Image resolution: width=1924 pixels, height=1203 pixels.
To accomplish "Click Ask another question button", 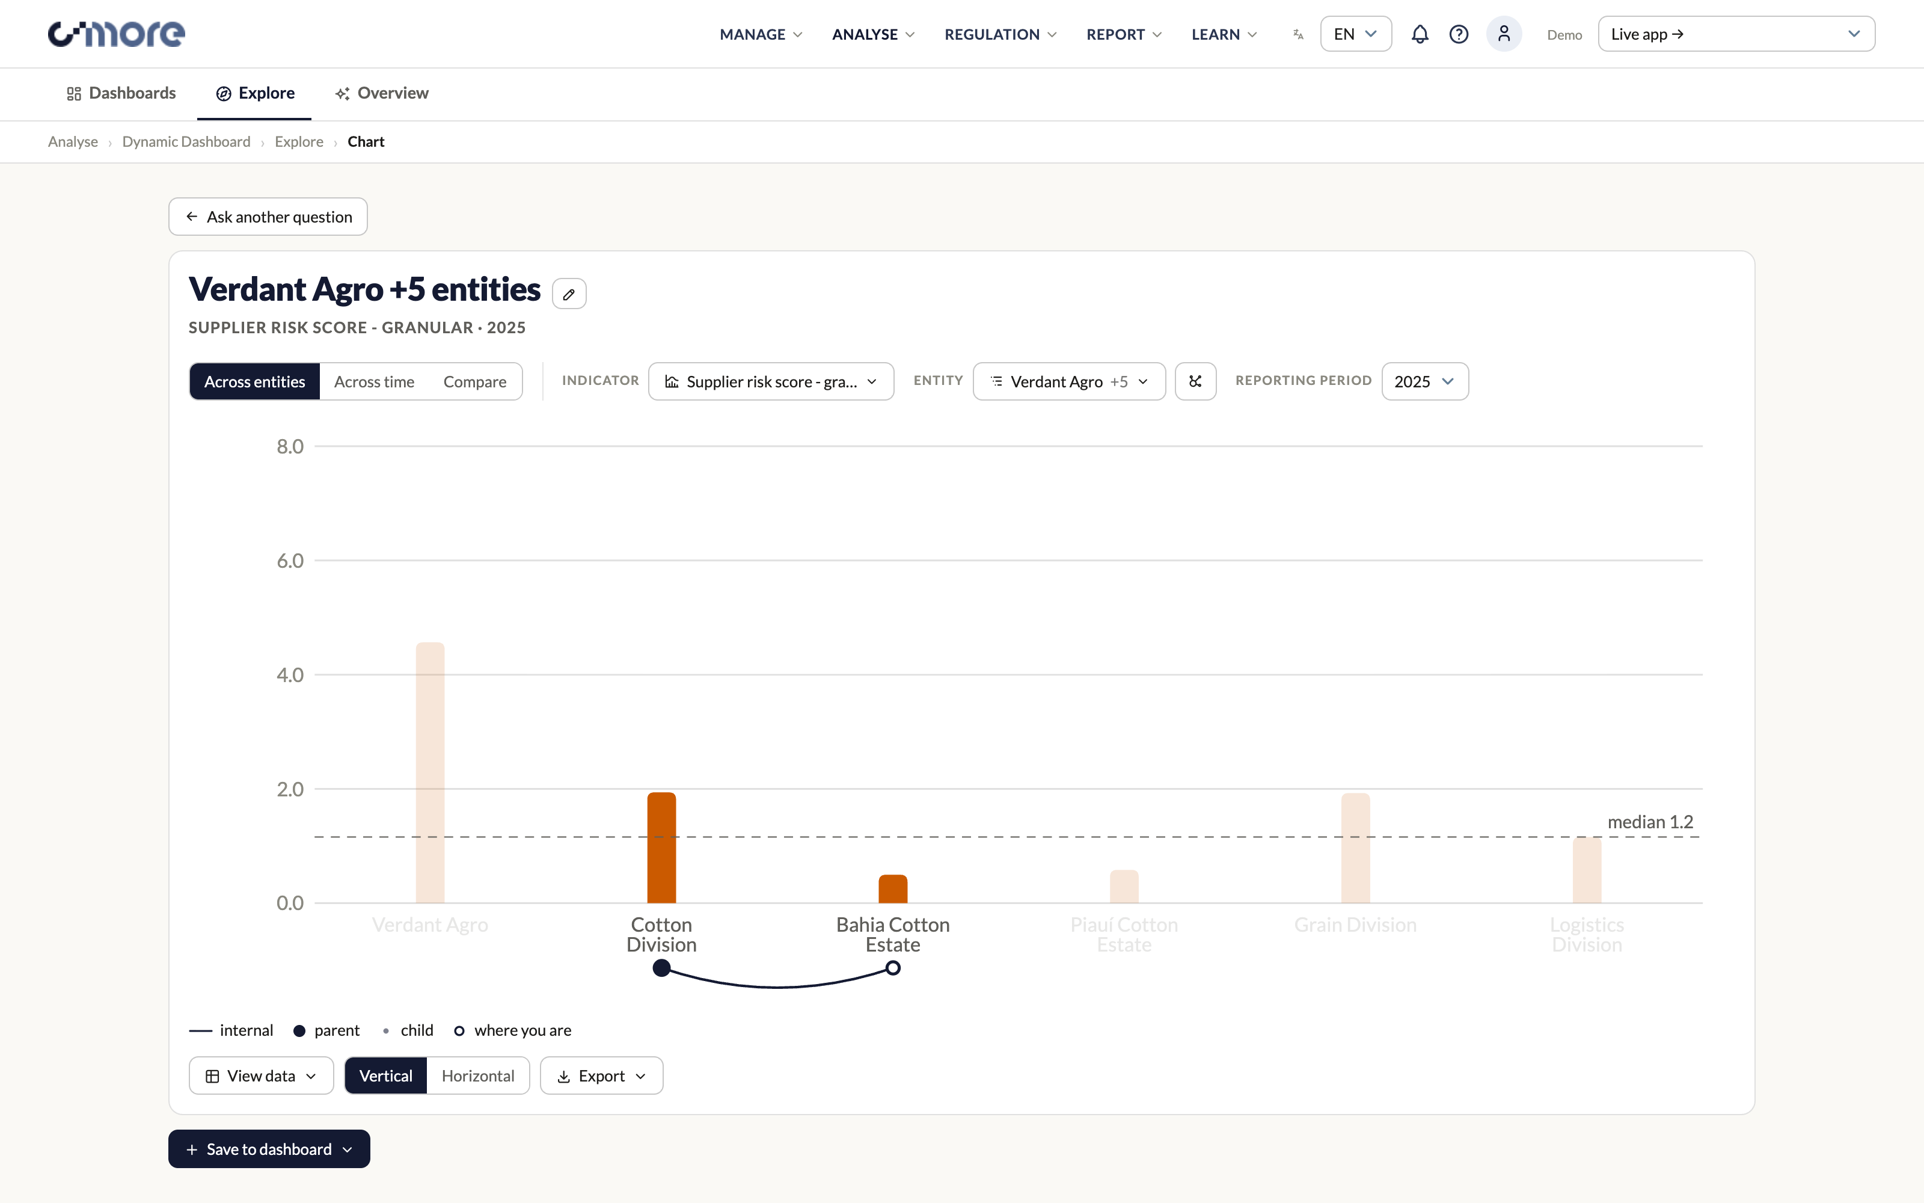I will coord(268,217).
